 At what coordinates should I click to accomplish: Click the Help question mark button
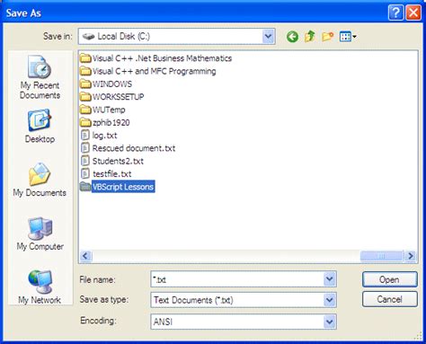click(395, 13)
